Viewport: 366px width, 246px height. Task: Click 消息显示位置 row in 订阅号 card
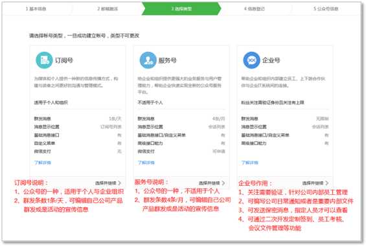78,127
